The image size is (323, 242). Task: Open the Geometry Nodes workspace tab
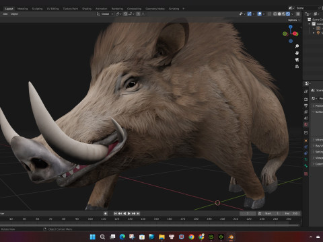point(155,9)
